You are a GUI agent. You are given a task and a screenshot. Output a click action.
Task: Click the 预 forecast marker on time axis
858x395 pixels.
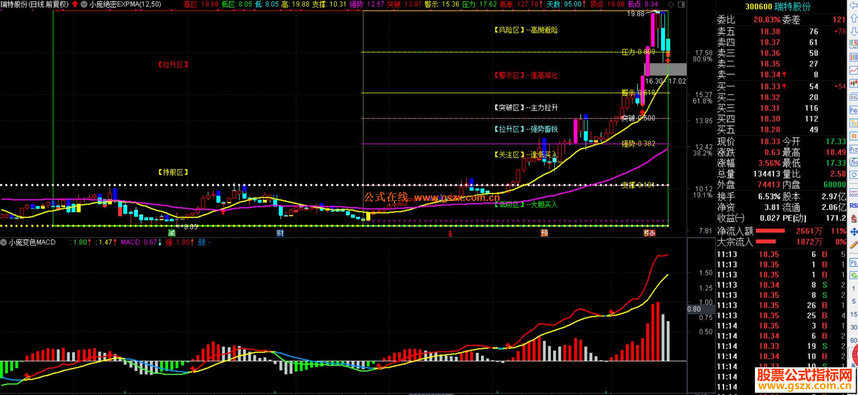[544, 233]
